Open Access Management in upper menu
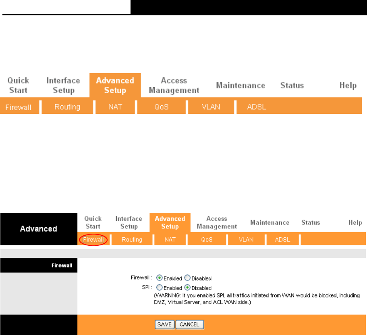 (174, 85)
